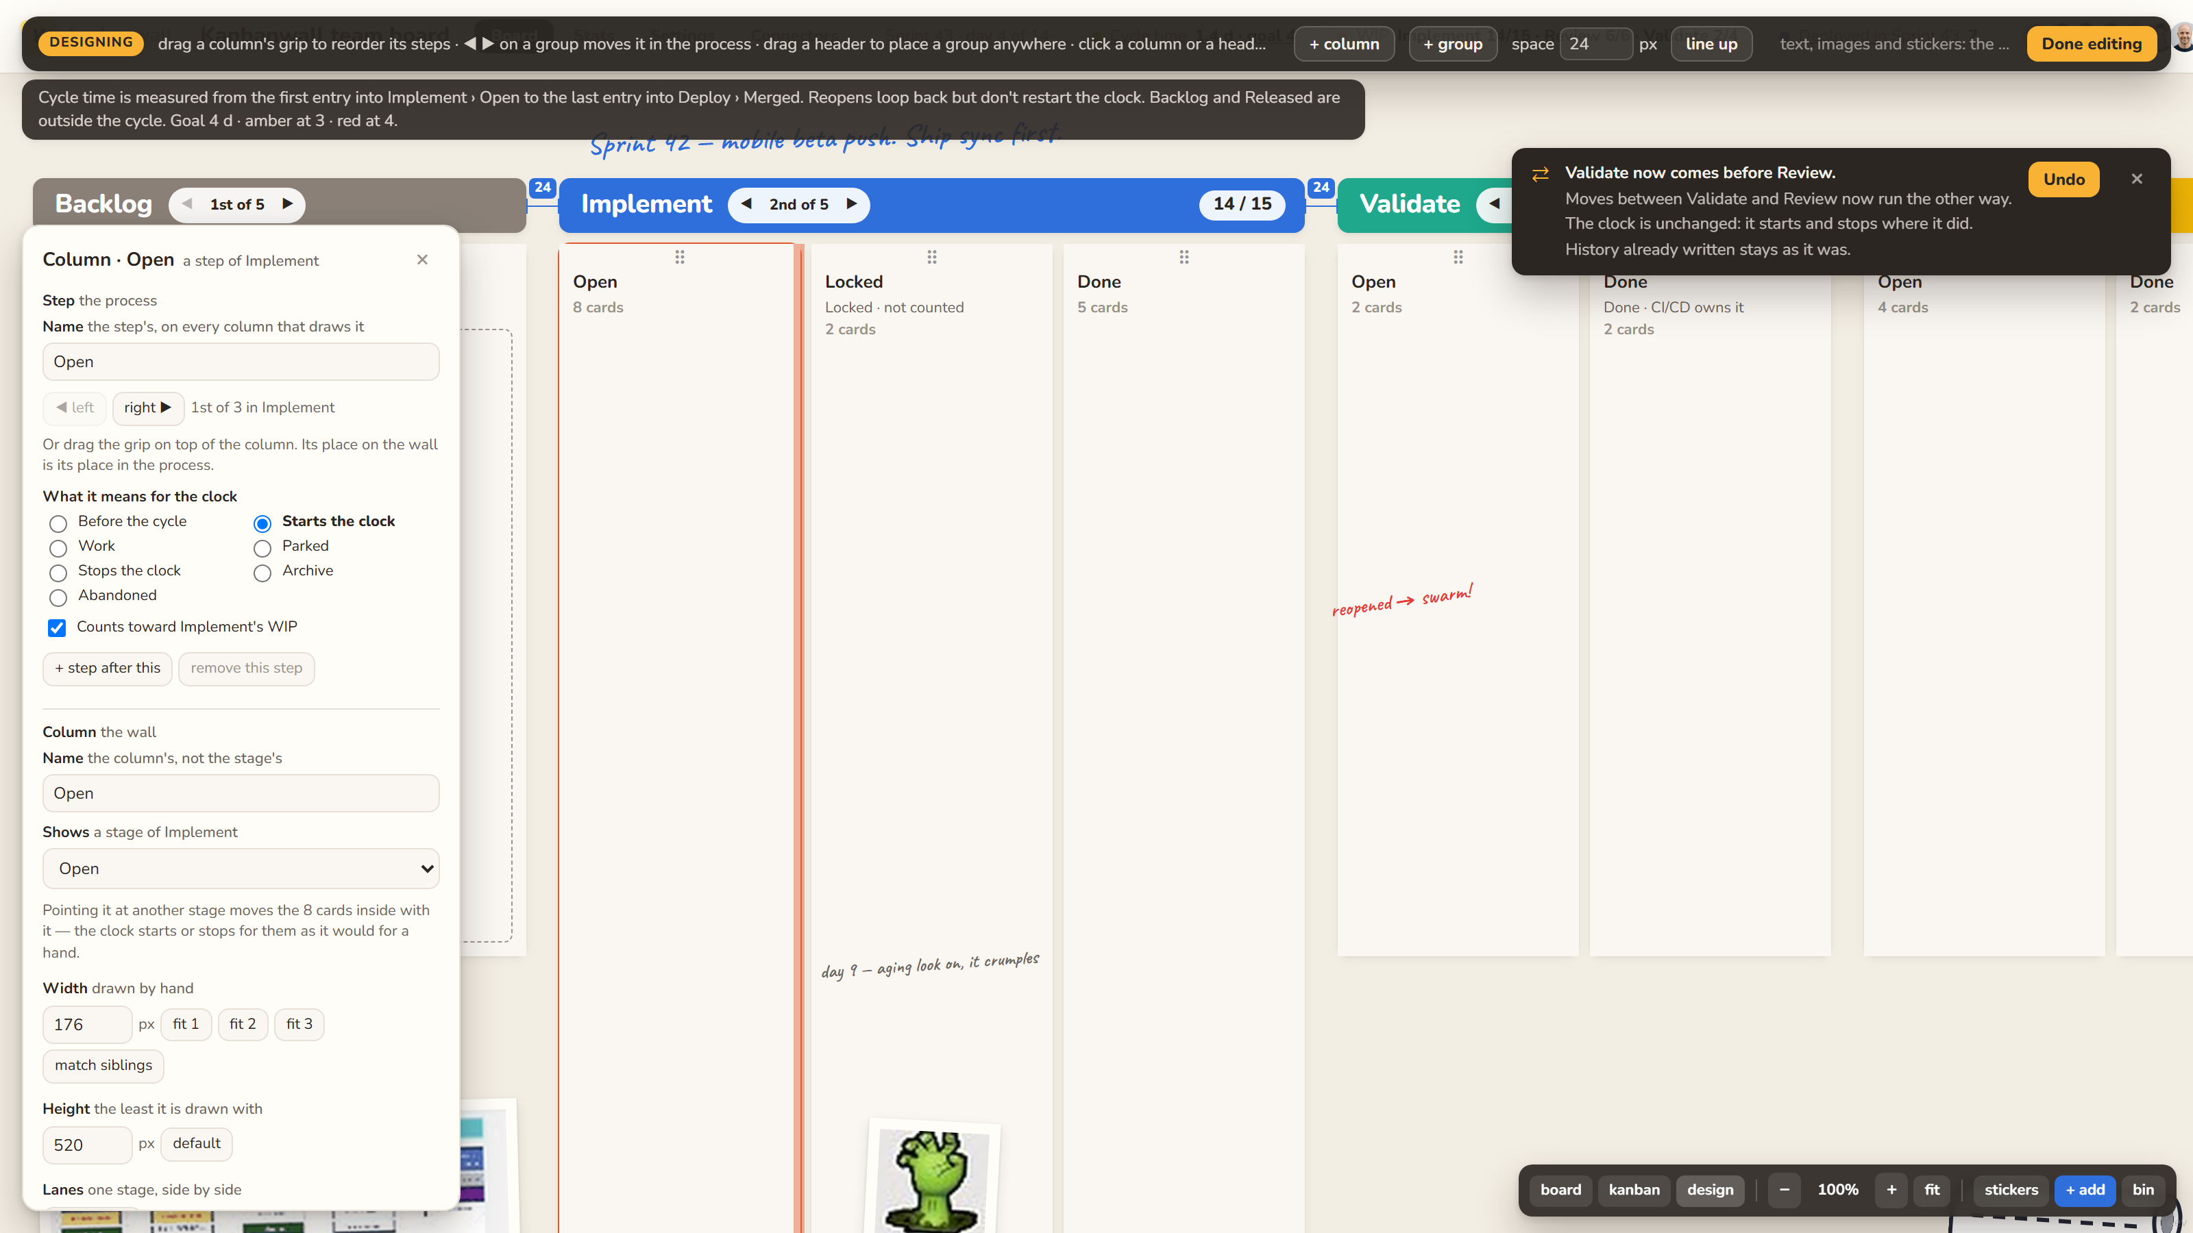This screenshot has height=1233, width=2193.
Task: Open the stickers panel
Action: click(2011, 1190)
